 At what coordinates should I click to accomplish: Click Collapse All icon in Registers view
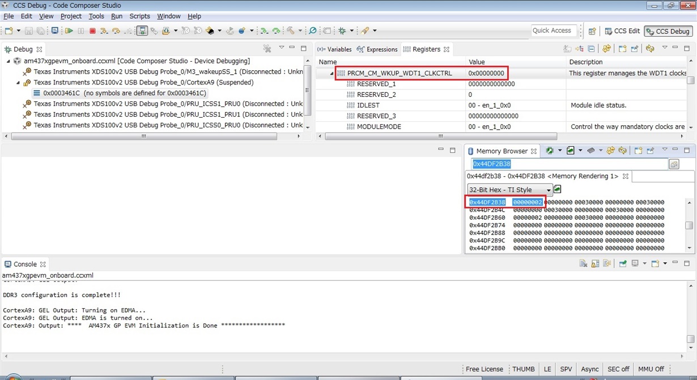591,49
